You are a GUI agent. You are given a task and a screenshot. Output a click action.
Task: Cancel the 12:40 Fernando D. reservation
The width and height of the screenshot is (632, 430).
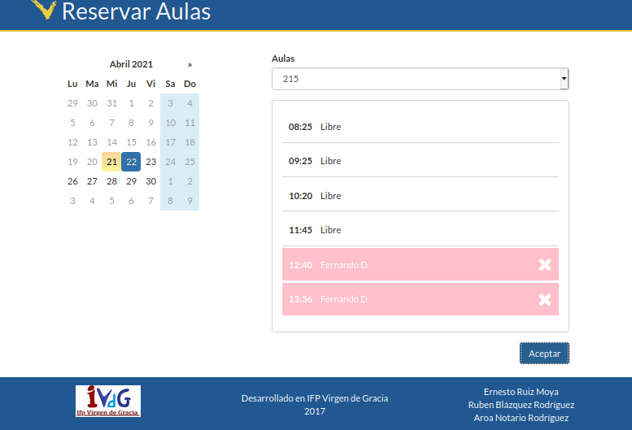[x=545, y=265]
